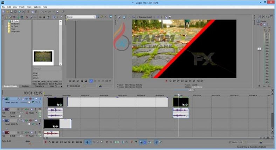This screenshot has width=276, height=150.
Task: Click the Open project folder icon
Action: click(x=7, y=12)
